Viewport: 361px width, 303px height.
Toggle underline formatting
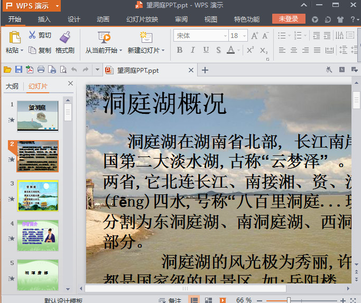click(205, 50)
